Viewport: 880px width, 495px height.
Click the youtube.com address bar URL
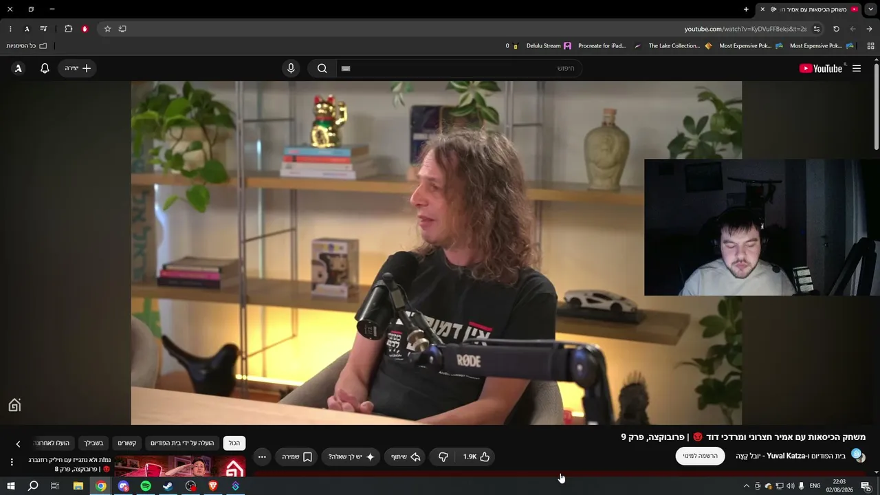click(745, 29)
